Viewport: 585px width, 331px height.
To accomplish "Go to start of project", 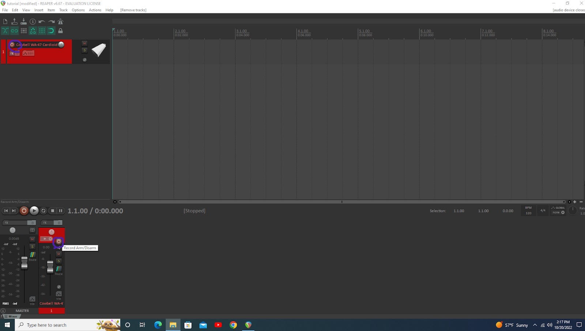I will (x=6, y=211).
